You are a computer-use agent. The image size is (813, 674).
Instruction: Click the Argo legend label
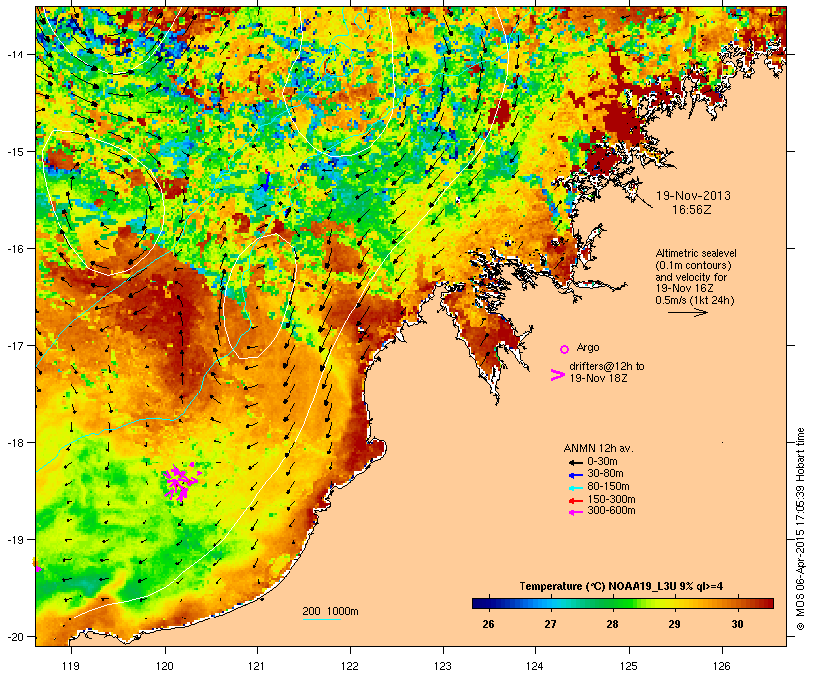point(588,347)
